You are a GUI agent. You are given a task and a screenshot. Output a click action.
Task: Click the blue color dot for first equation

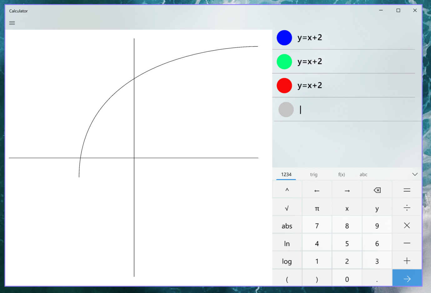pos(284,37)
